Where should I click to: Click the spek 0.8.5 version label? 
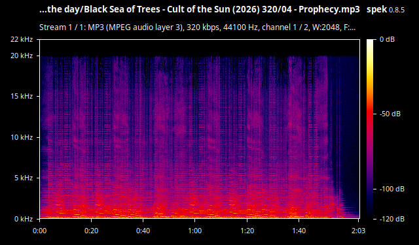click(386, 10)
